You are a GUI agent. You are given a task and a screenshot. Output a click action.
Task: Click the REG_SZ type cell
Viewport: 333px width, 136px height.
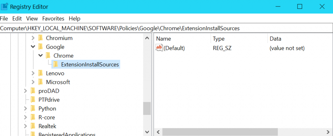click(x=222, y=48)
